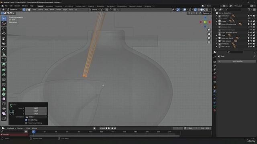This screenshot has width=257, height=144.
Task: Enable edge select mode
Action: point(27,10)
